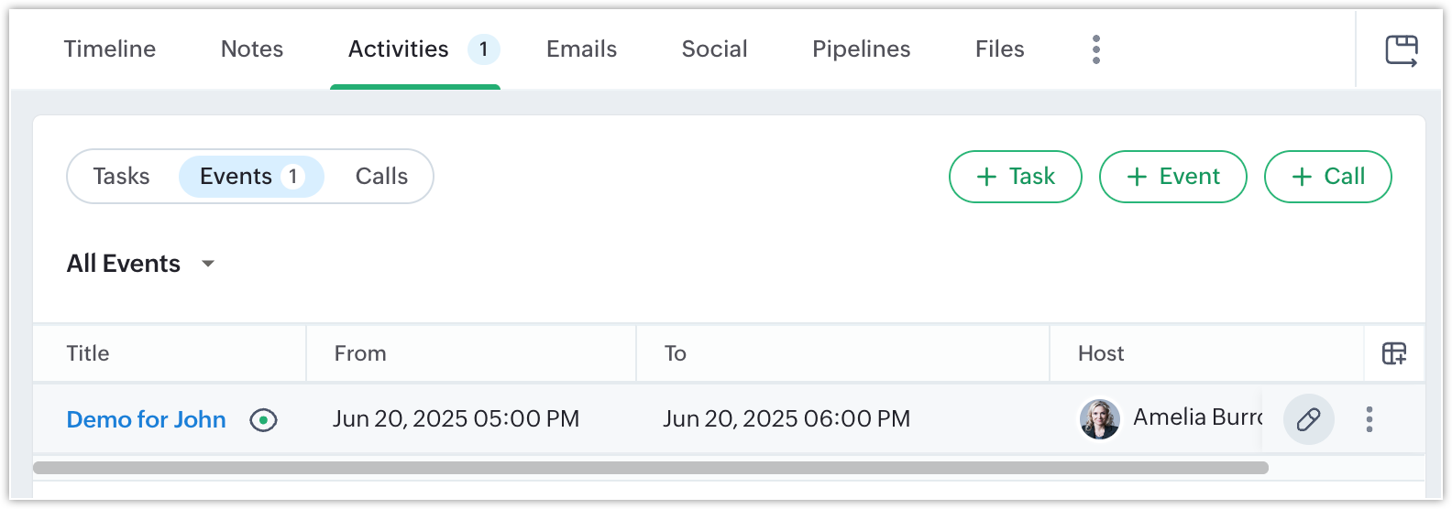Open the Demo for John event link
Image resolution: width=1452 pixels, height=509 pixels.
(147, 419)
